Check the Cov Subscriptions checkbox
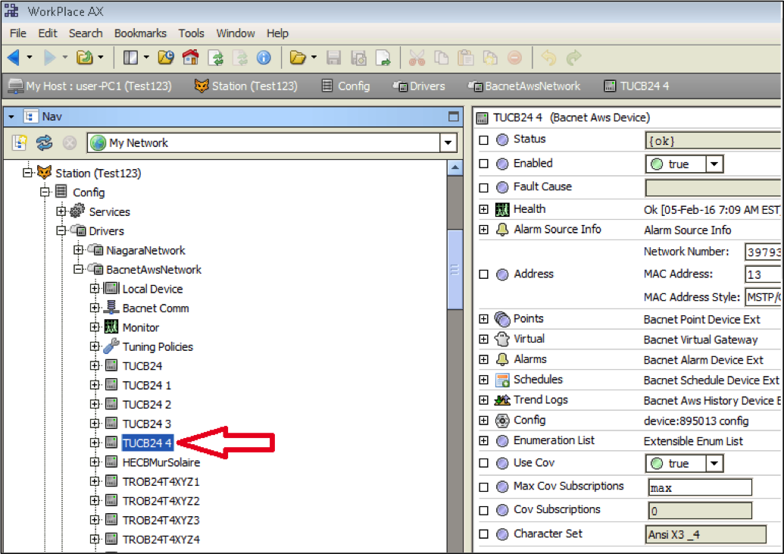 click(483, 511)
